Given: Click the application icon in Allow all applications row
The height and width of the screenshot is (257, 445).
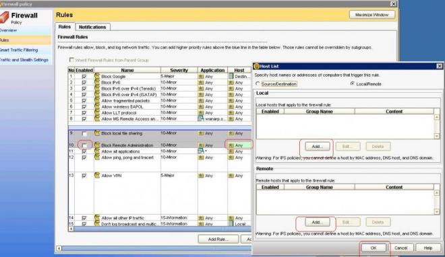Looking at the screenshot, I should pyautogui.click(x=201, y=151).
